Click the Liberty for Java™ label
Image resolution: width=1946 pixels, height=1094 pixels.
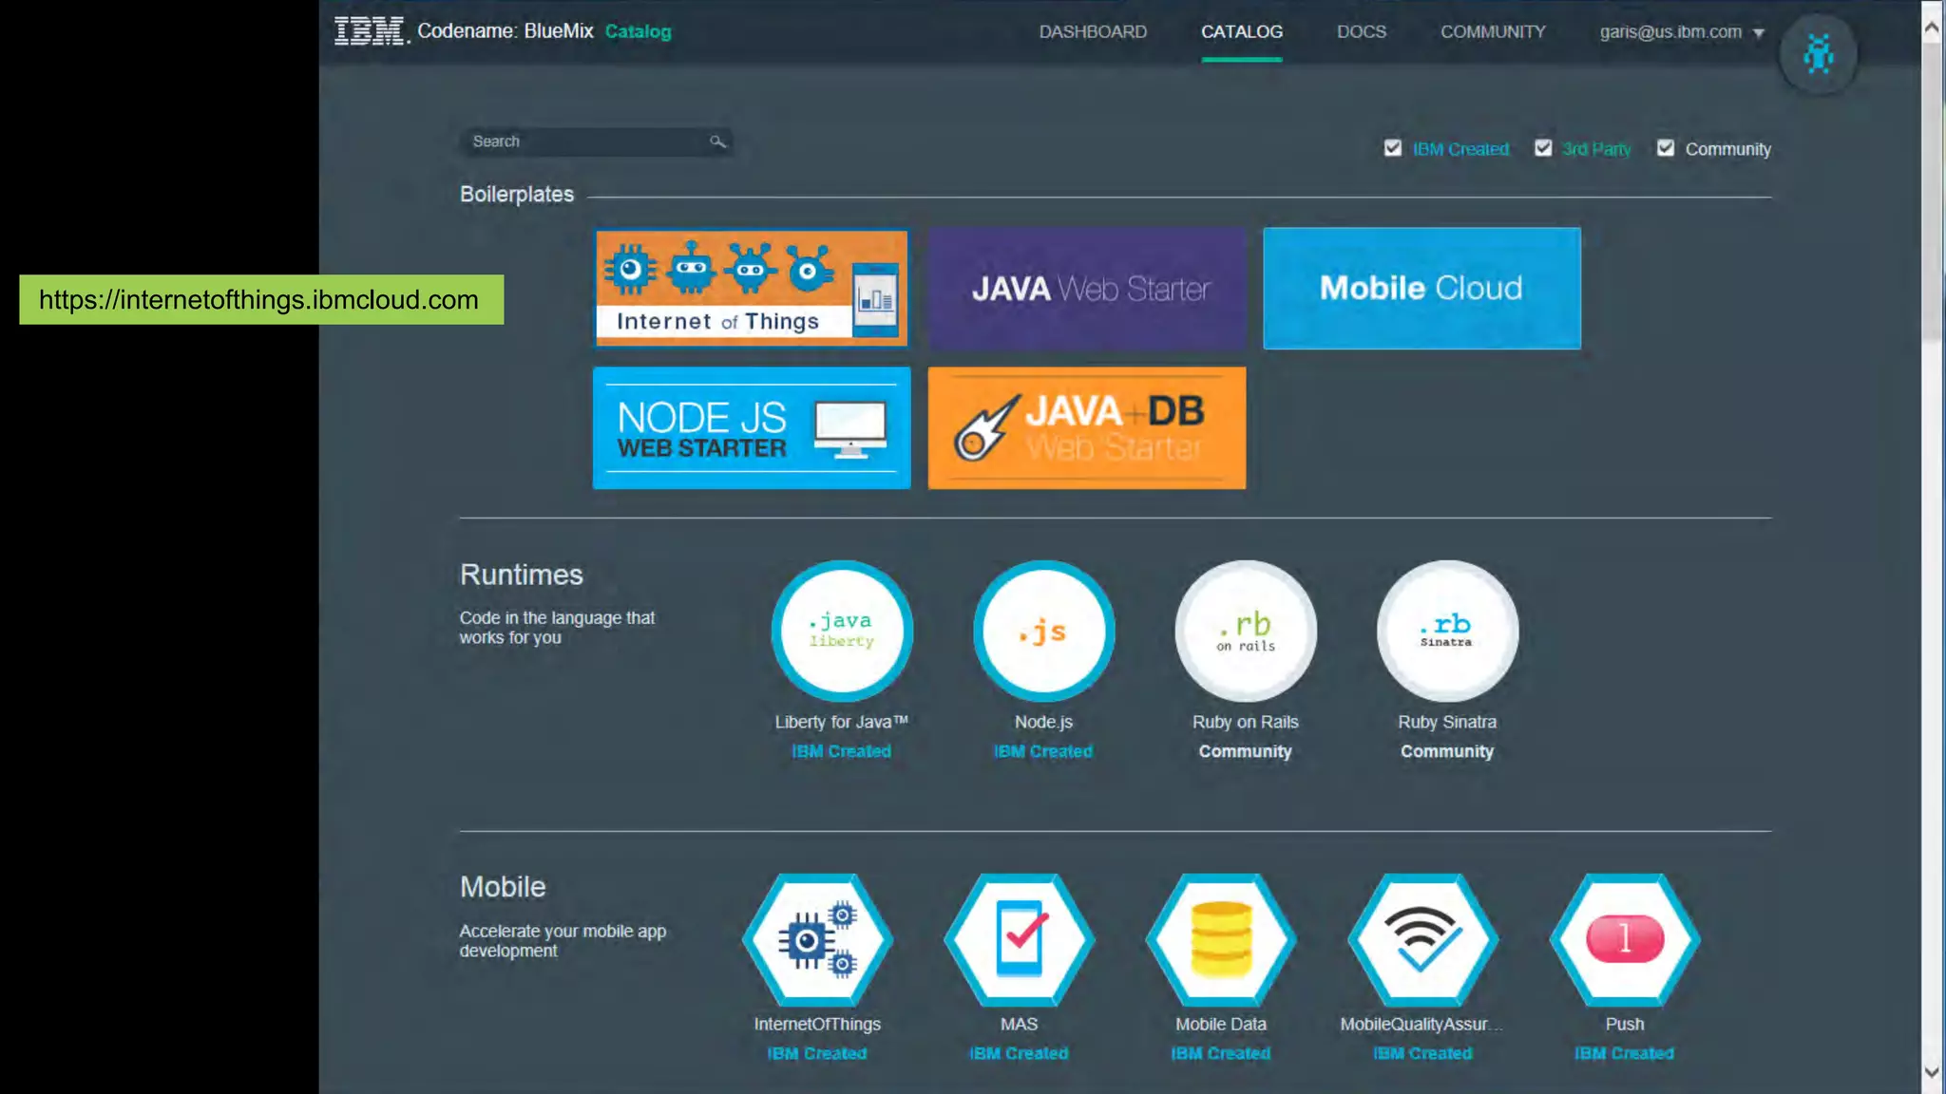(x=842, y=722)
